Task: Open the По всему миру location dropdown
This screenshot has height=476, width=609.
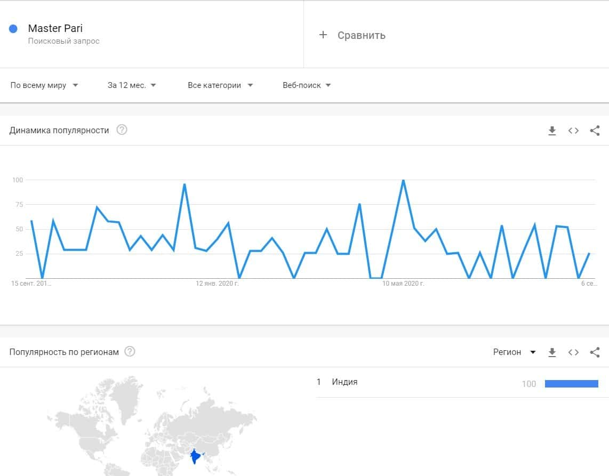Action: pos(44,85)
